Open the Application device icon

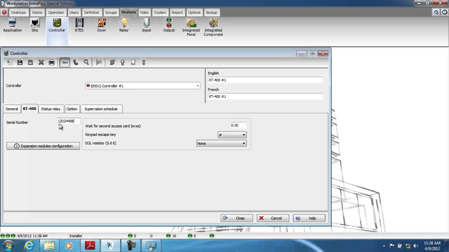pos(12,25)
